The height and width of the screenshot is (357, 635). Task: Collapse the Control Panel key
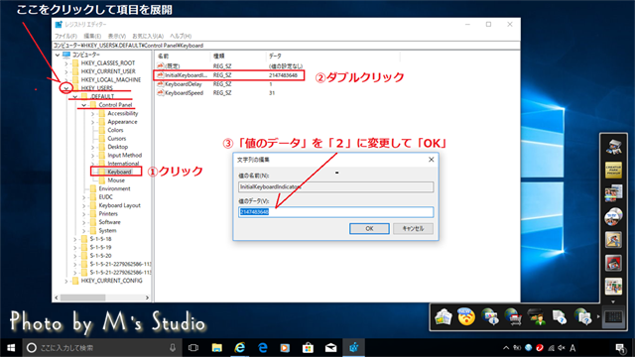click(83, 105)
